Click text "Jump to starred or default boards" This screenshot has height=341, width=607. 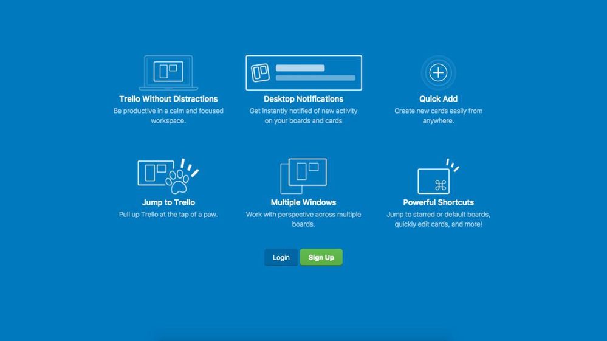(x=437, y=215)
